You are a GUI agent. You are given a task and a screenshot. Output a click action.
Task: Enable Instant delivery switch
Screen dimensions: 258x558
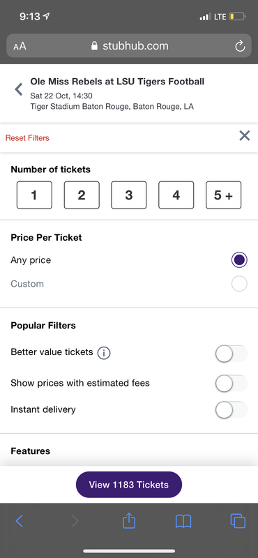point(232,409)
